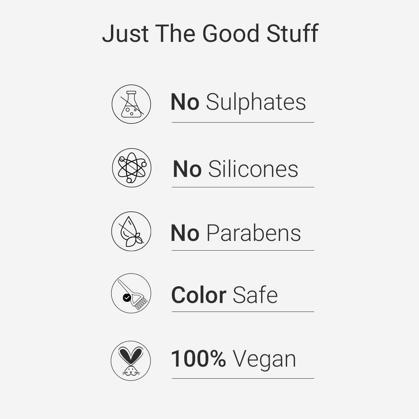Select the crossed-out droplet and leaf icon
The width and height of the screenshot is (419, 419).
tap(131, 231)
